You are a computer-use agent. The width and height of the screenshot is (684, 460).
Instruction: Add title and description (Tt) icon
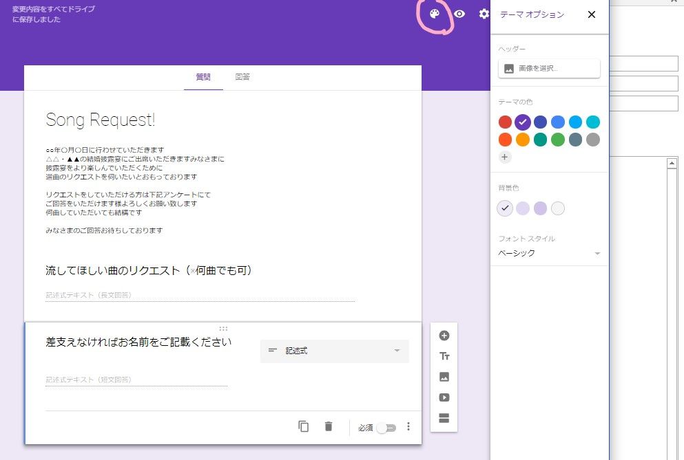point(444,356)
